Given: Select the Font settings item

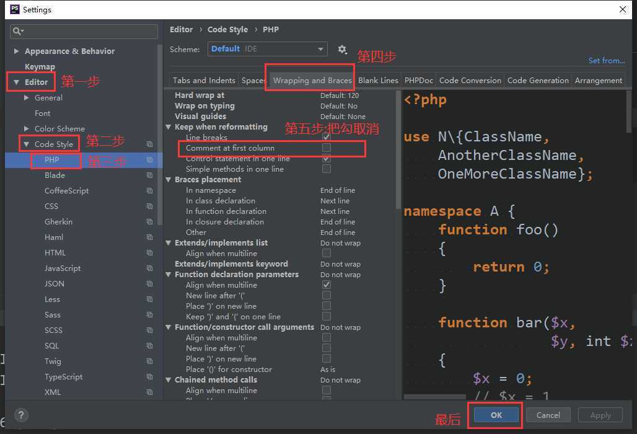Looking at the screenshot, I should [42, 113].
